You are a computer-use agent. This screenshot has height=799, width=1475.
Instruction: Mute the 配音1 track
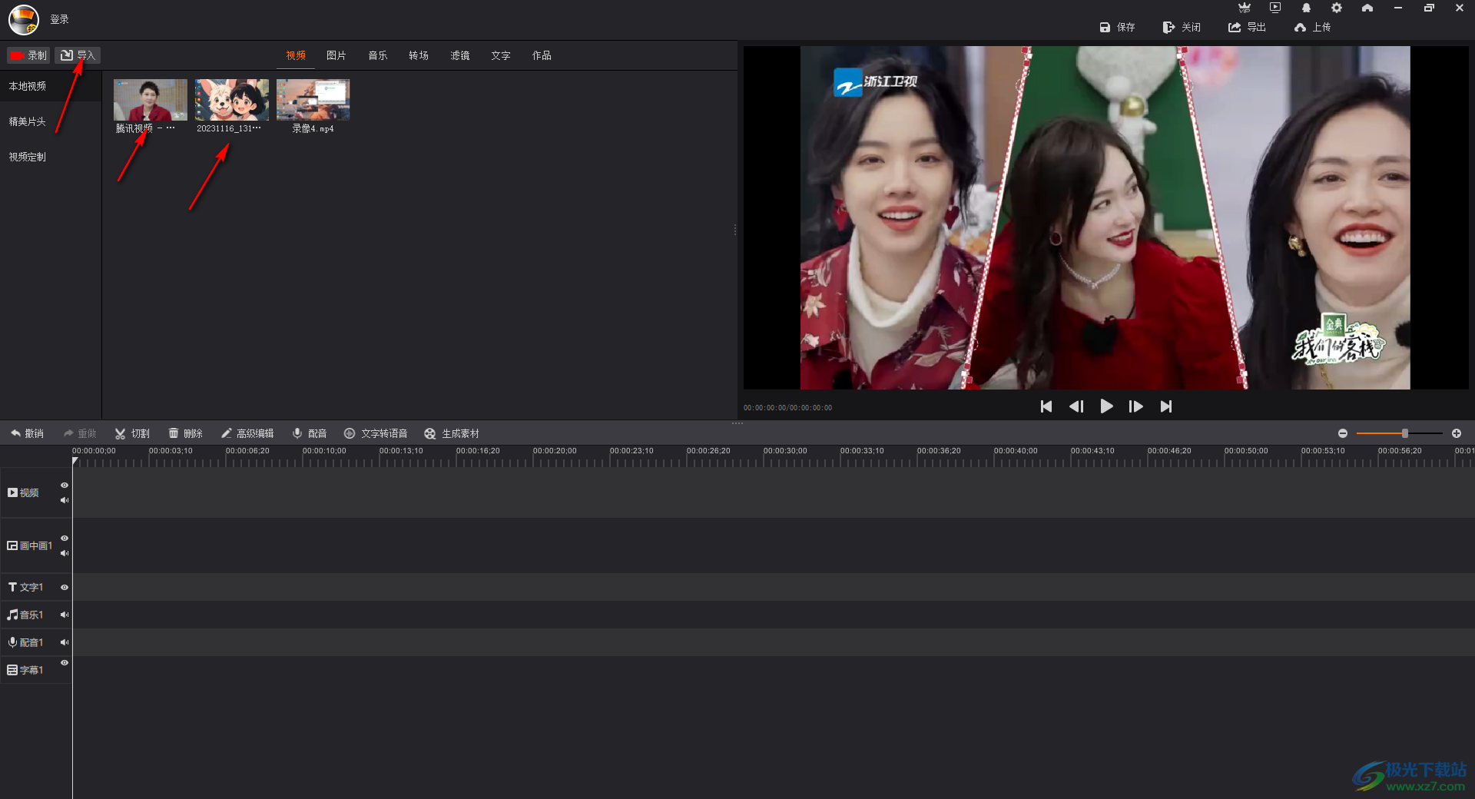(x=65, y=642)
